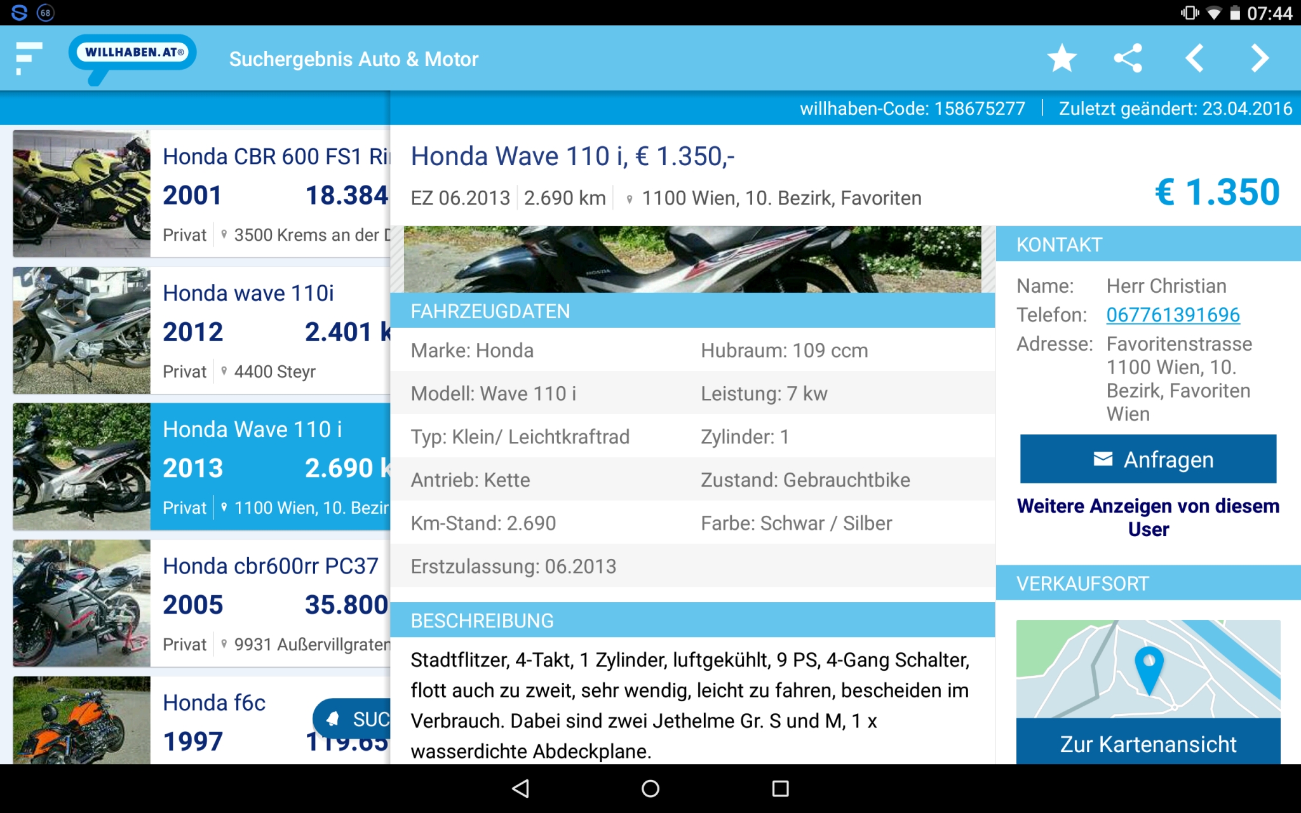Open the filter menu icon
1301x813 pixels.
28,58
